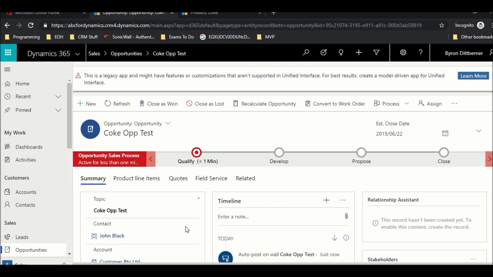This screenshot has width=493, height=277.
Task: Expand the header fields chevron
Action: point(479,131)
